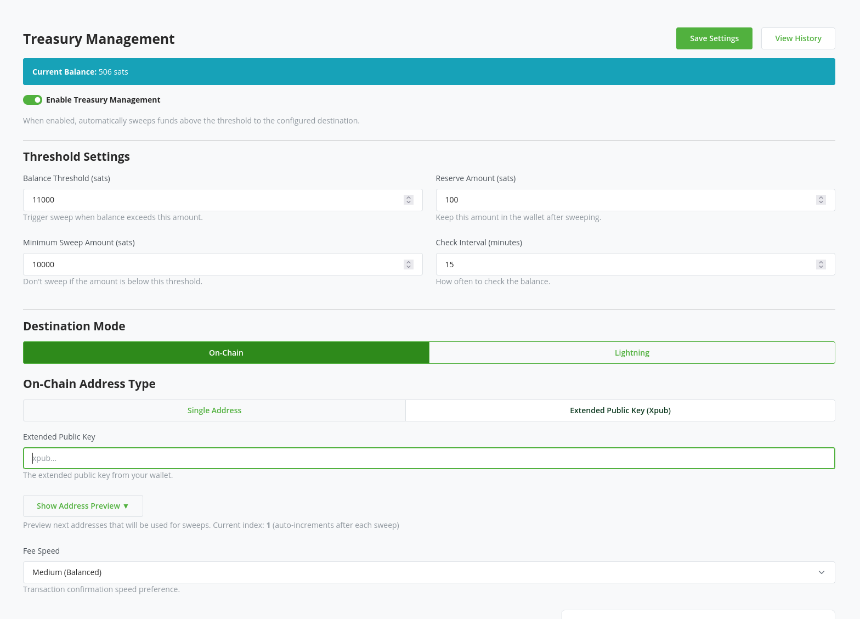Click the Fee Speed chevron arrow
860x619 pixels.
821,572
